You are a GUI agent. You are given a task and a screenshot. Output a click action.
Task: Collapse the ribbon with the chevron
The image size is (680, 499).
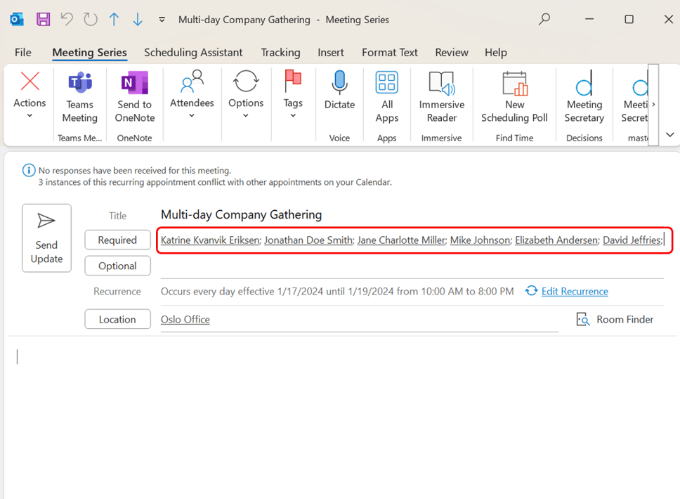pyautogui.click(x=669, y=134)
